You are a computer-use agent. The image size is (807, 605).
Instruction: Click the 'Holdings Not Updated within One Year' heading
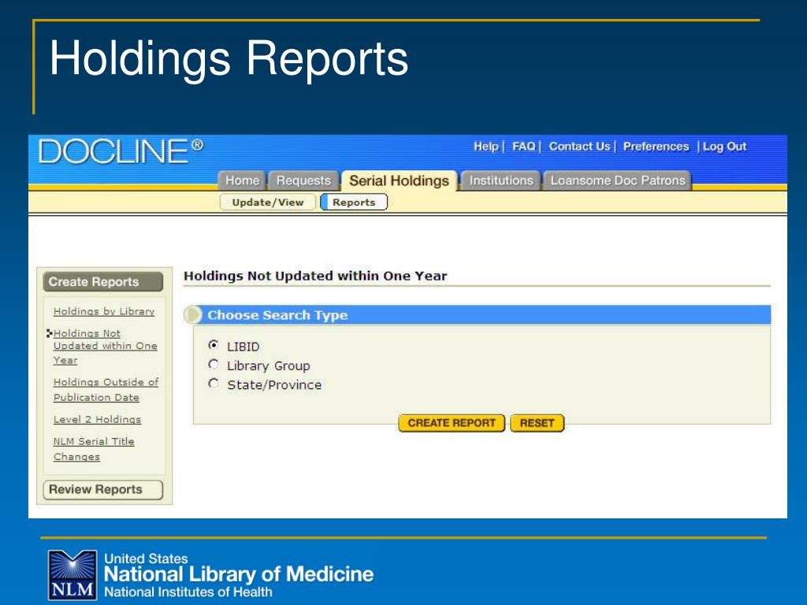point(315,276)
